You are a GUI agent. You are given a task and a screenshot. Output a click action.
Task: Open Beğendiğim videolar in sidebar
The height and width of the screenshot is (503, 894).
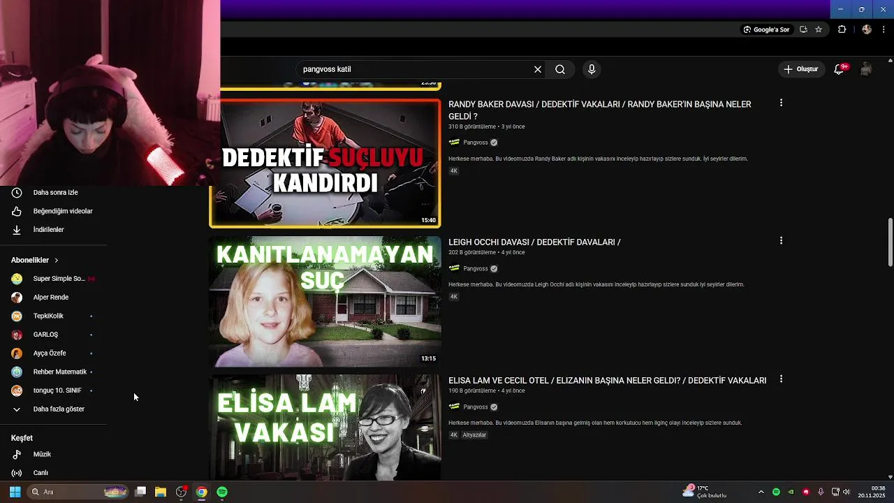[x=53, y=211]
